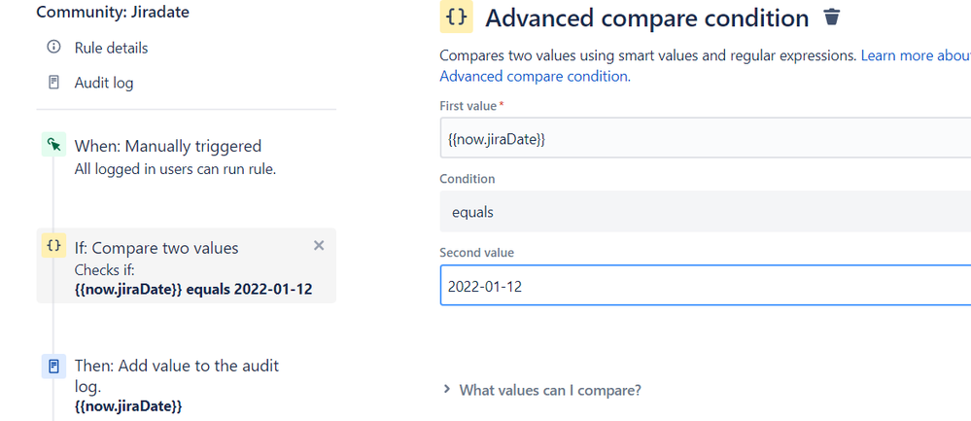Screen dimensions: 971x421
Task: Expand "What values can I compare?"
Action: point(549,390)
